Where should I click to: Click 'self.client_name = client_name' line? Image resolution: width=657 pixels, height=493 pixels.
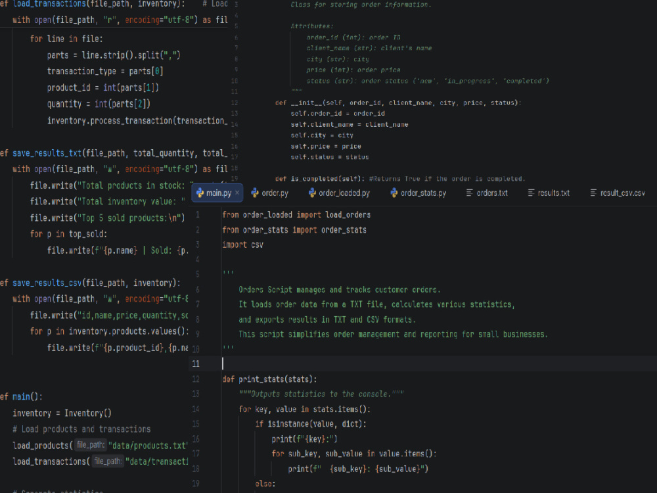pos(350,124)
